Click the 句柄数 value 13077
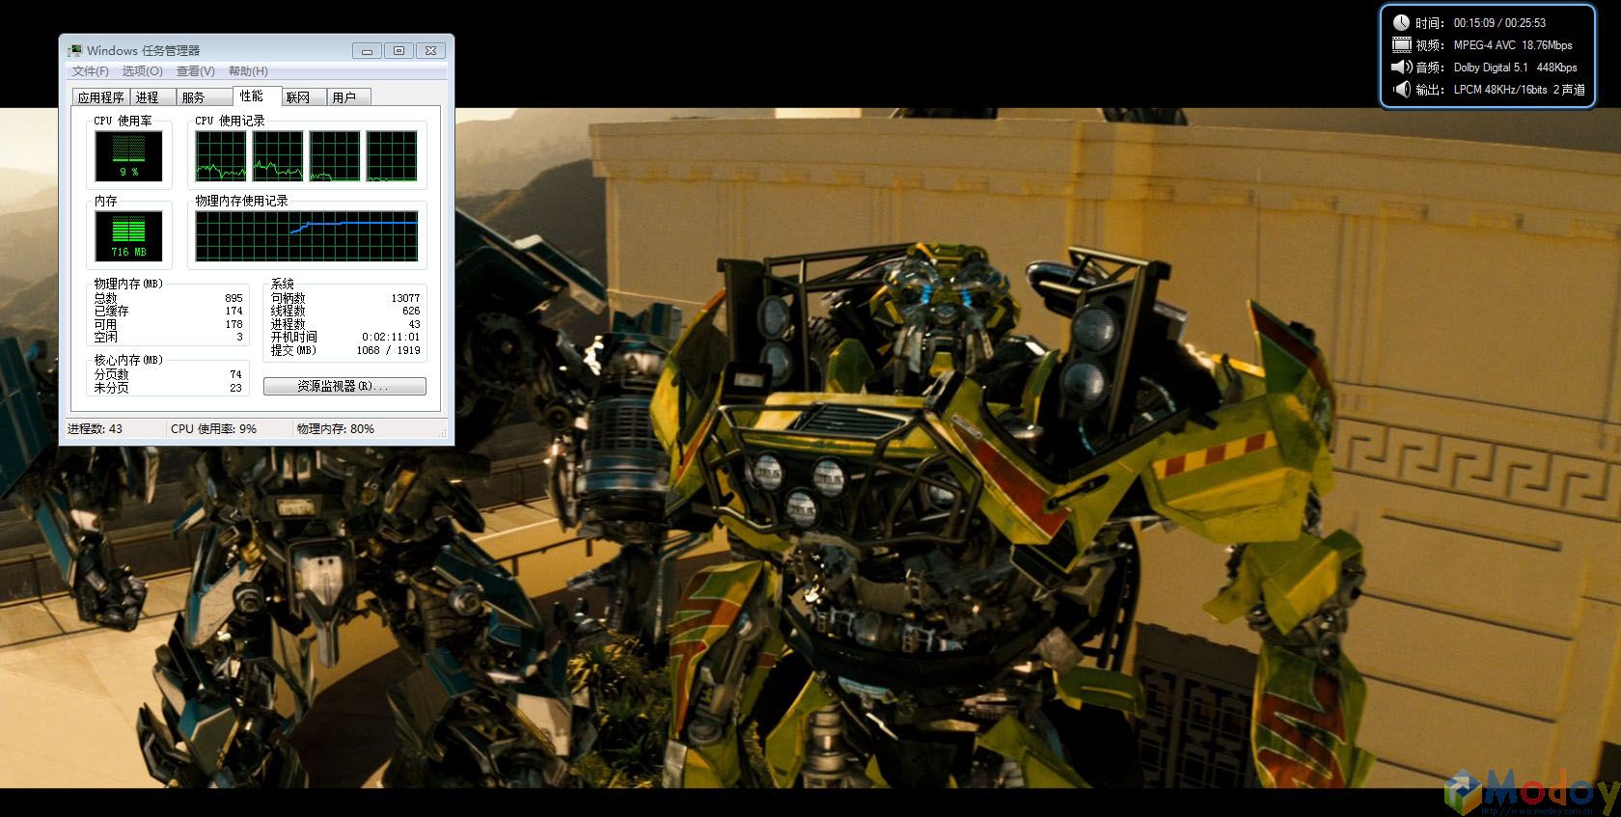This screenshot has width=1621, height=817. click(405, 299)
